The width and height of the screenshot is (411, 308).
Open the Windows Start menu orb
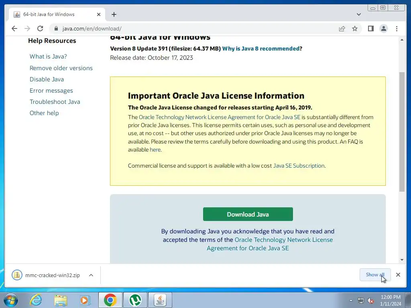(x=11, y=300)
